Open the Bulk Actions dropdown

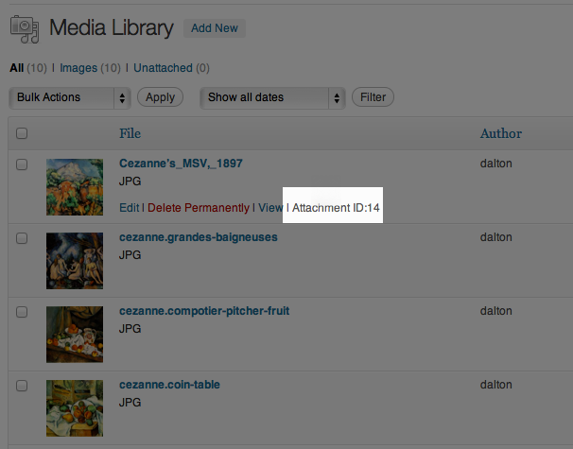(69, 97)
